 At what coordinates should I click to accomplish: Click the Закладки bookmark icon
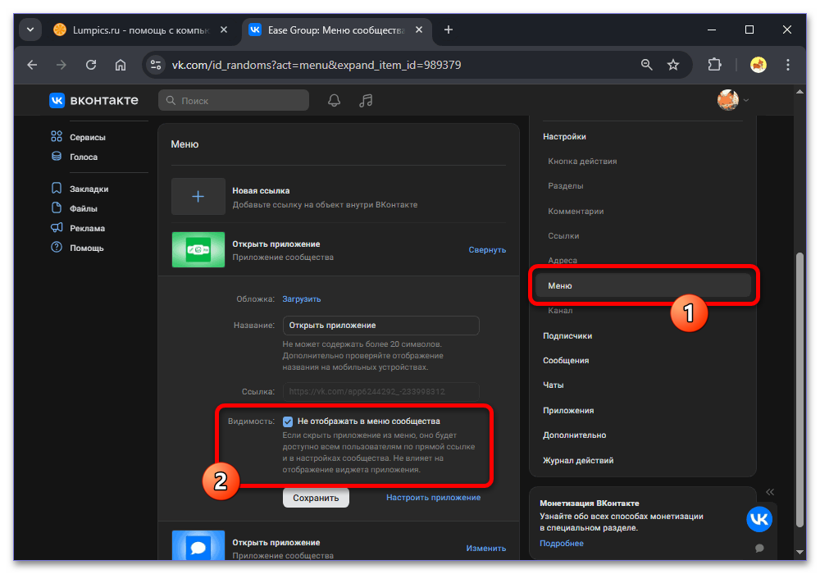tap(57, 189)
